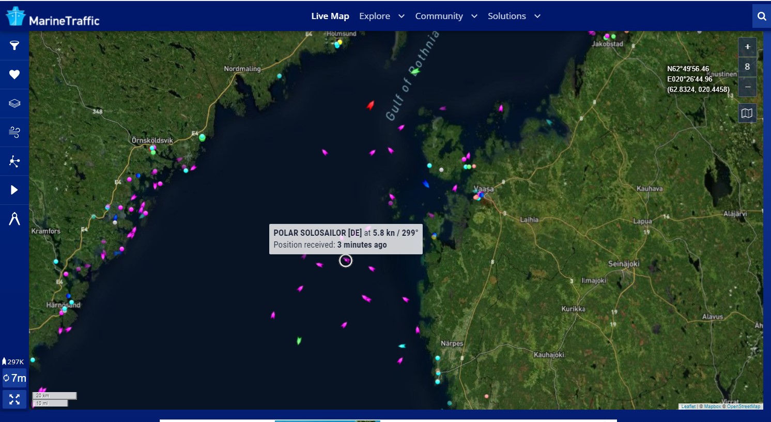Expand the Solutions dropdown menu
The height and width of the screenshot is (422, 771).
[x=514, y=16]
